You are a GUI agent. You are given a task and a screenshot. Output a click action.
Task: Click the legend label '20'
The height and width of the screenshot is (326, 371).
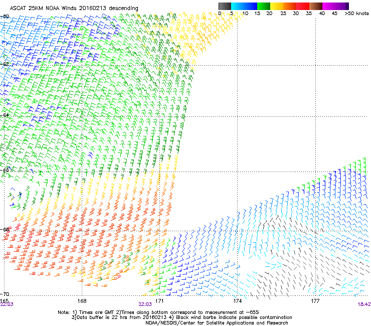click(x=270, y=14)
